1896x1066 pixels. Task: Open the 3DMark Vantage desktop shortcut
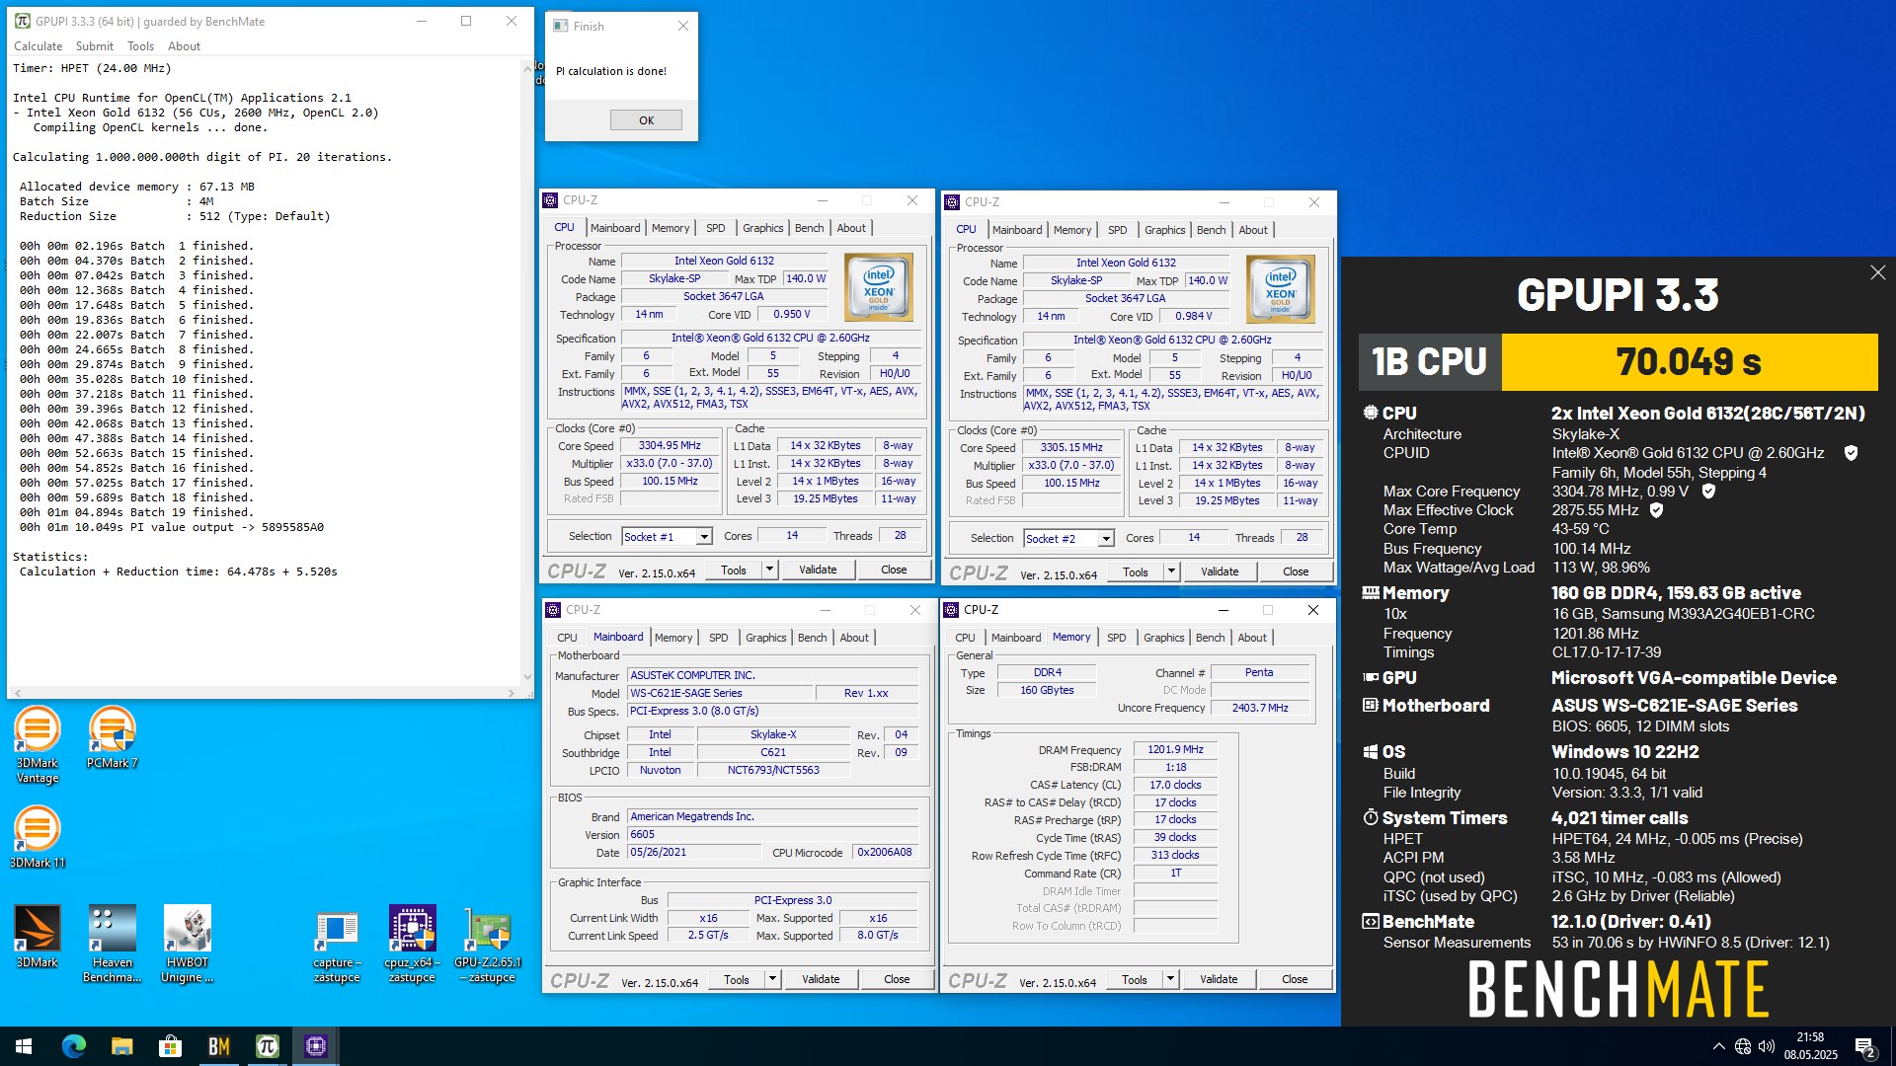[x=38, y=744]
